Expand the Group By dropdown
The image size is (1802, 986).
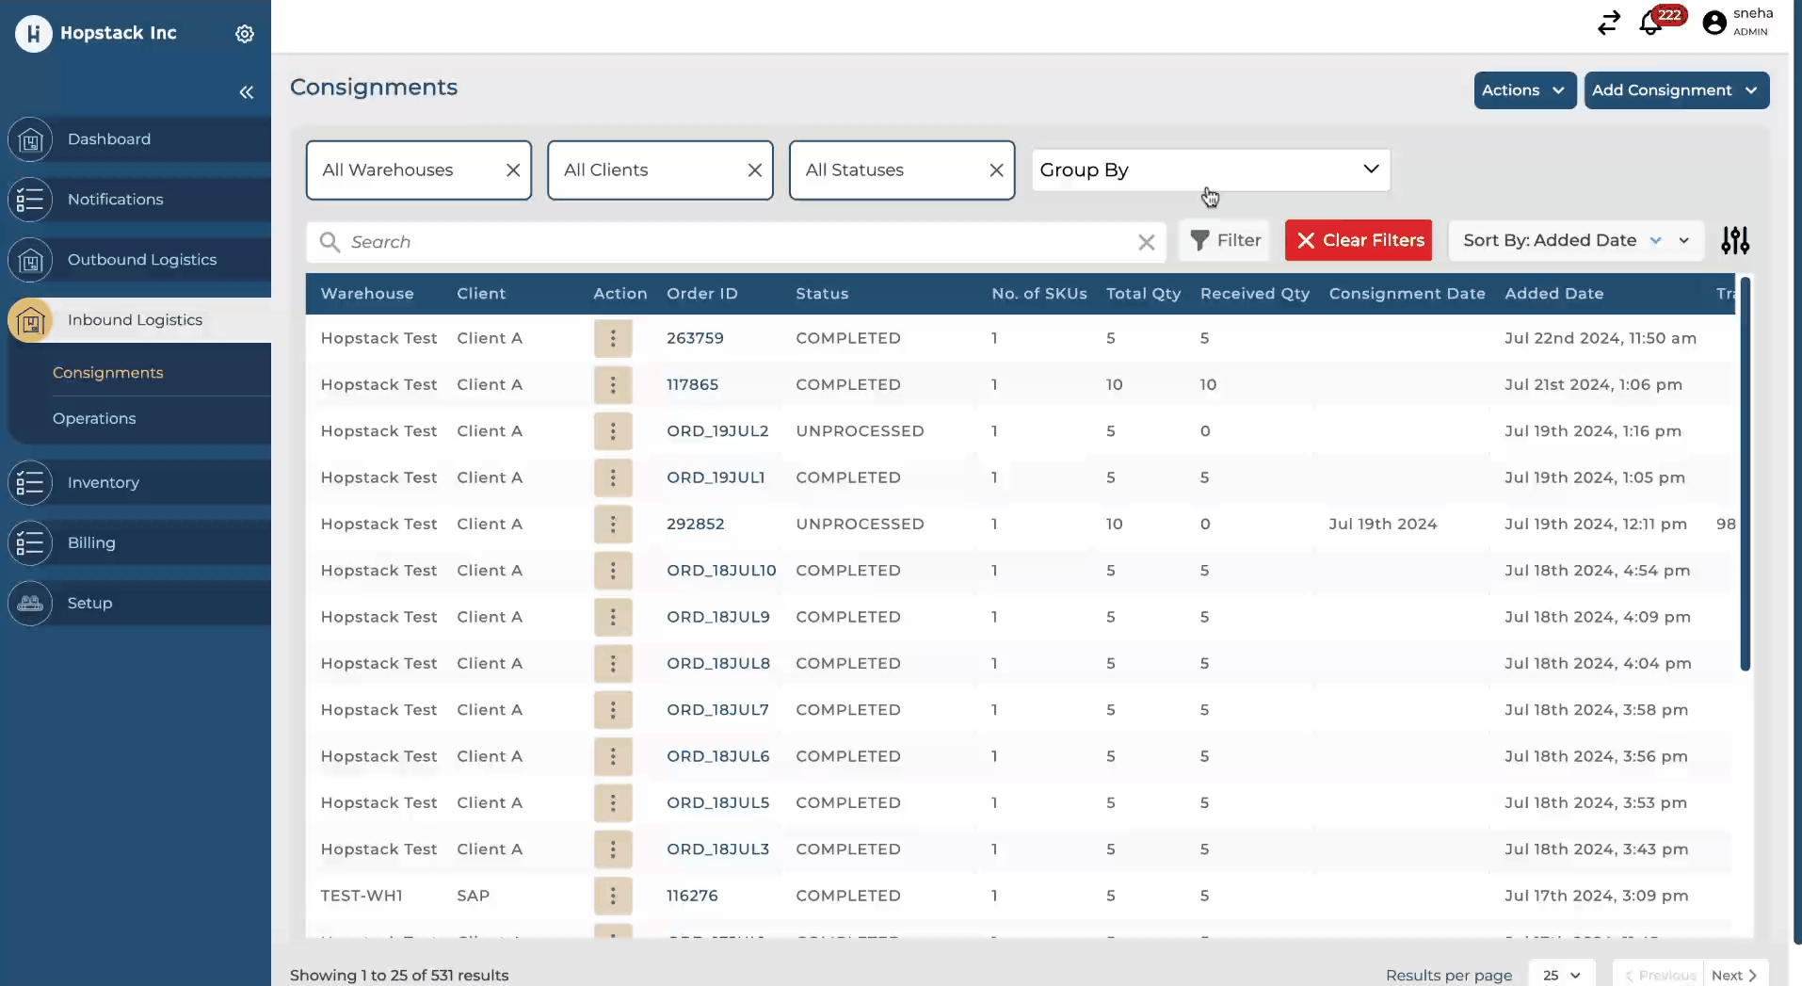point(1211,170)
